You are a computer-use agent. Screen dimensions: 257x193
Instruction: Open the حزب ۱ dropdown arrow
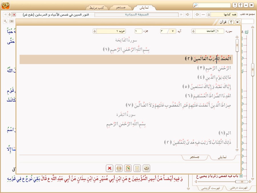tap(95, 31)
